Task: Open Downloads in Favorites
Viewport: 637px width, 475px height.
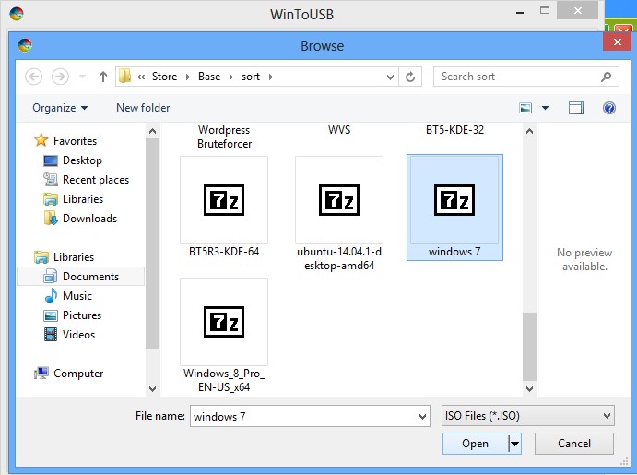Action: click(x=89, y=219)
